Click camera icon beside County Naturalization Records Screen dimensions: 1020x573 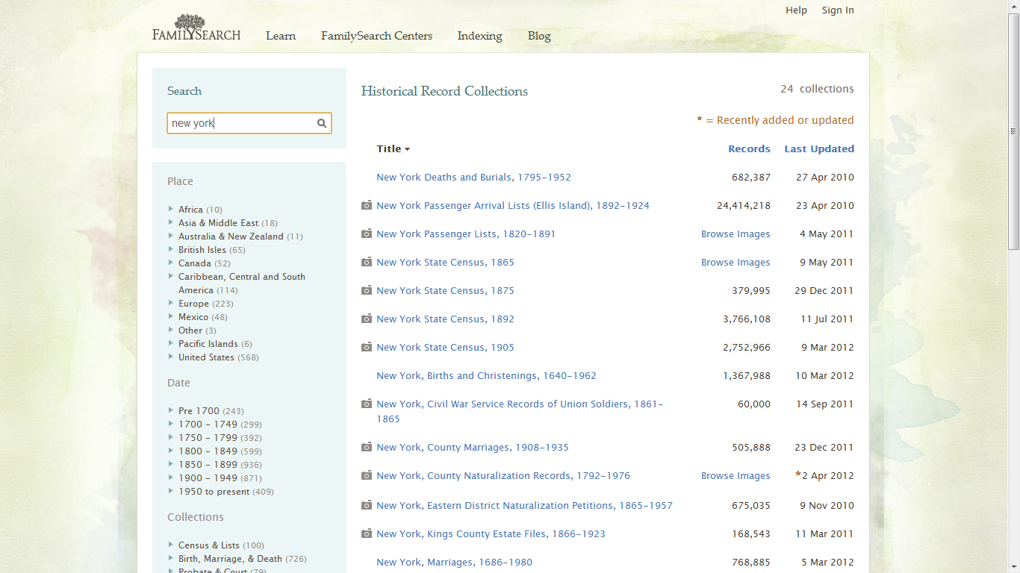(367, 475)
